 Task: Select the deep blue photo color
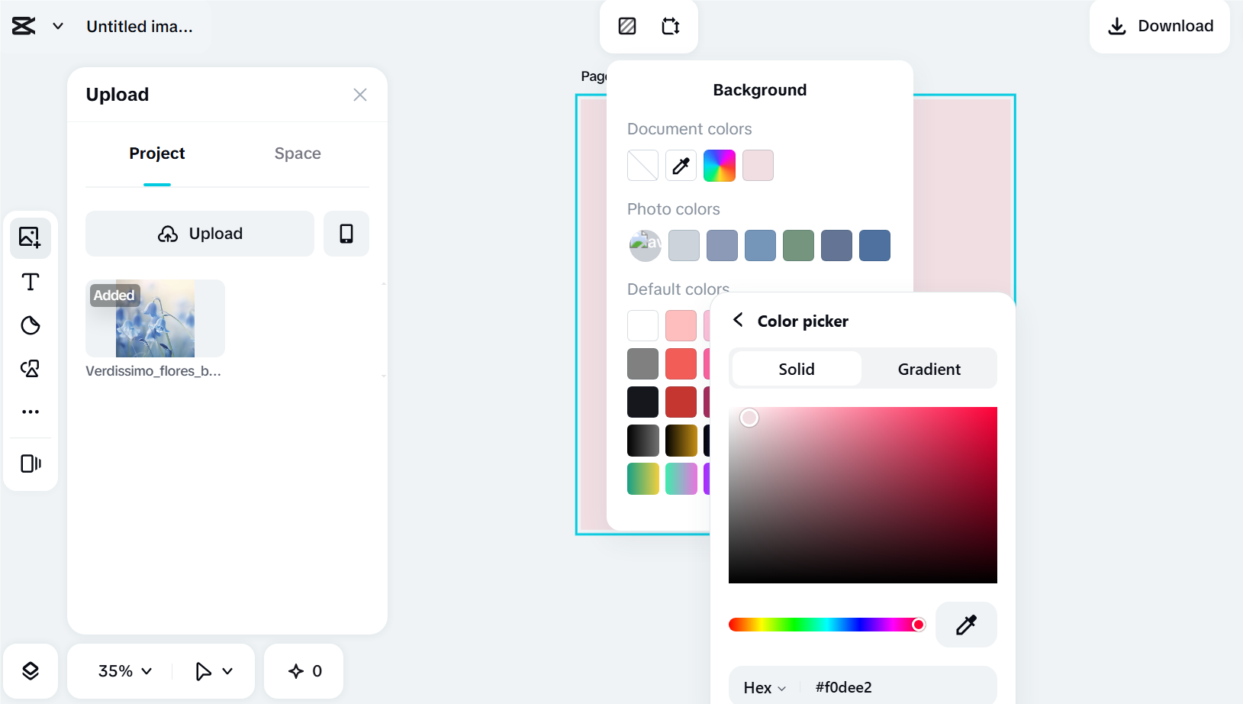(x=874, y=246)
